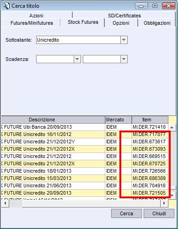Image resolution: width=178 pixels, height=229 pixels.
Task: Click the vertical scrollbar up arrow
Action: [x=172, y=127]
